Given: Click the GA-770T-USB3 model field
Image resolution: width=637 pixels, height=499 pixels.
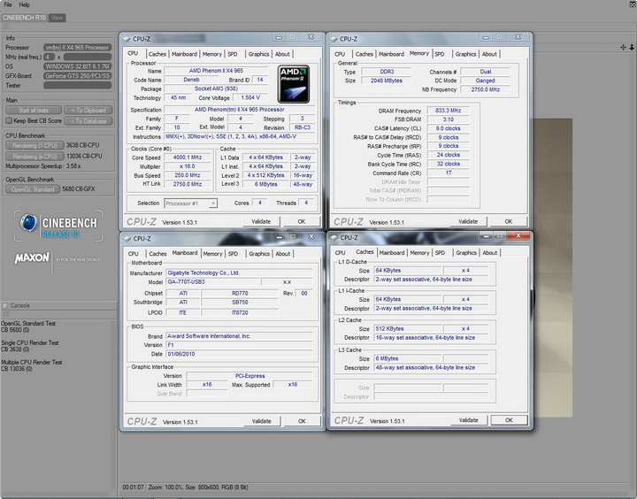Looking at the screenshot, I should tap(212, 282).
